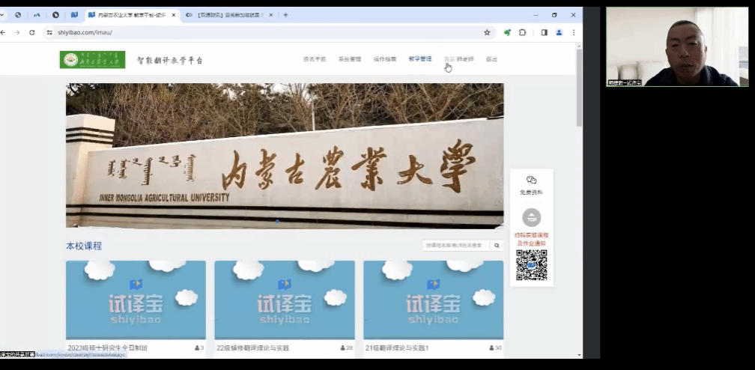Click the course search input field
755x370 pixels.
pos(456,245)
